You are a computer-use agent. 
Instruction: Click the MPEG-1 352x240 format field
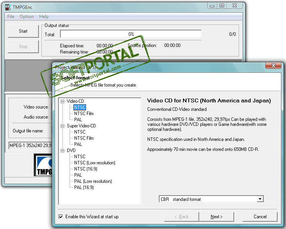tap(30, 145)
